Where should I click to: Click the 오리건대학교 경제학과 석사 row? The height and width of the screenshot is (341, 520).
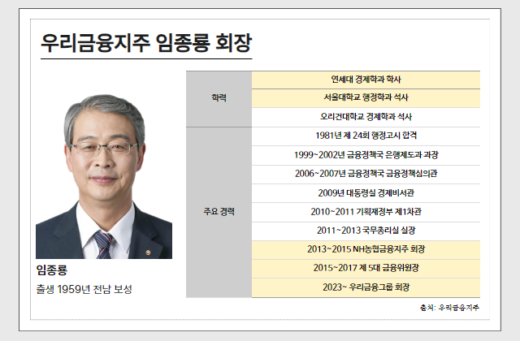[x=366, y=117]
